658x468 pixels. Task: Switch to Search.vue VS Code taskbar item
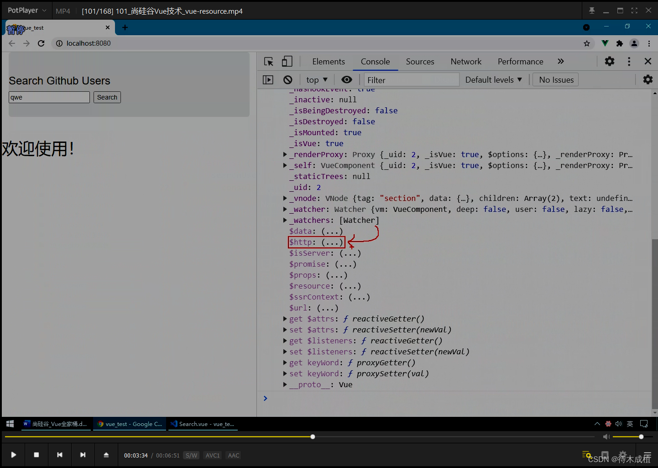tap(203, 424)
